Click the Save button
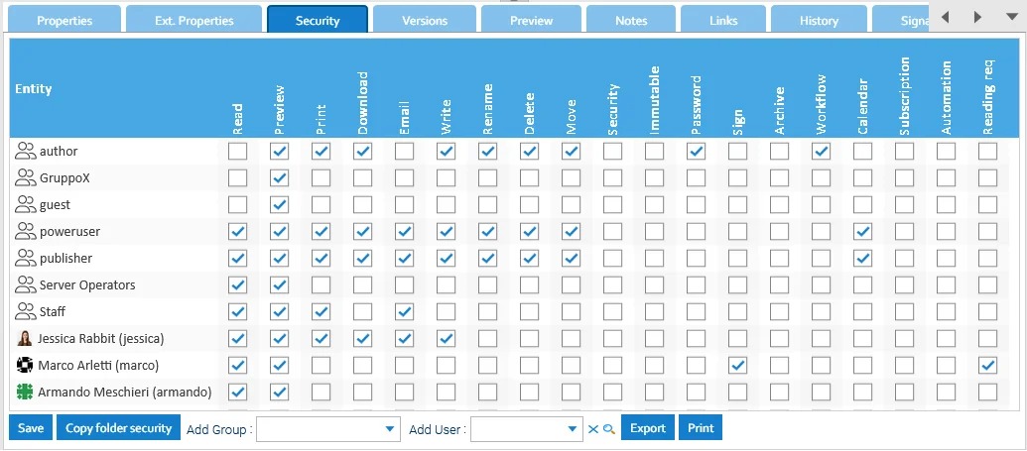The image size is (1027, 451). (31, 428)
